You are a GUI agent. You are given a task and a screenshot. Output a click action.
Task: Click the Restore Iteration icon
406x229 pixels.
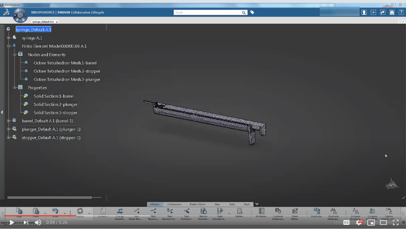point(203,211)
